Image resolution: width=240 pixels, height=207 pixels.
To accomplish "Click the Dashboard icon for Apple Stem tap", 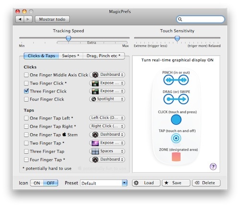I will pyautogui.click(x=95, y=135).
